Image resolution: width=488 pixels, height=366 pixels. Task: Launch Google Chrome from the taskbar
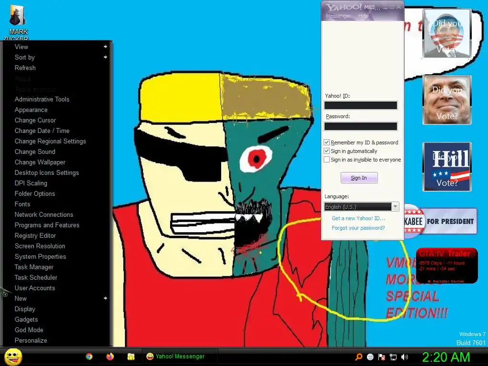tap(89, 356)
